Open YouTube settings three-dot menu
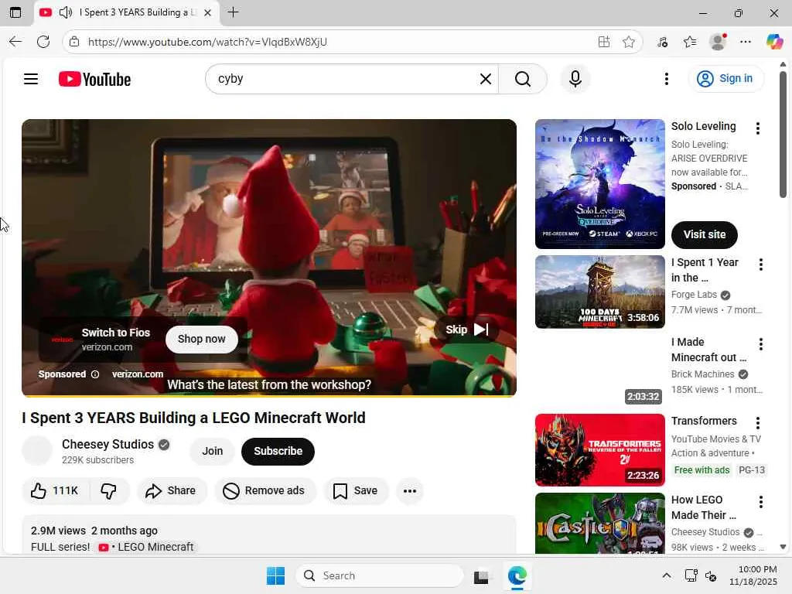The height and width of the screenshot is (594, 792). [x=666, y=79]
